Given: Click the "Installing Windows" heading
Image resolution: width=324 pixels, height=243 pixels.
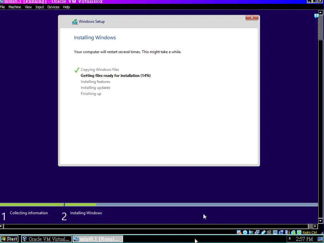Looking at the screenshot, I should coord(95,38).
